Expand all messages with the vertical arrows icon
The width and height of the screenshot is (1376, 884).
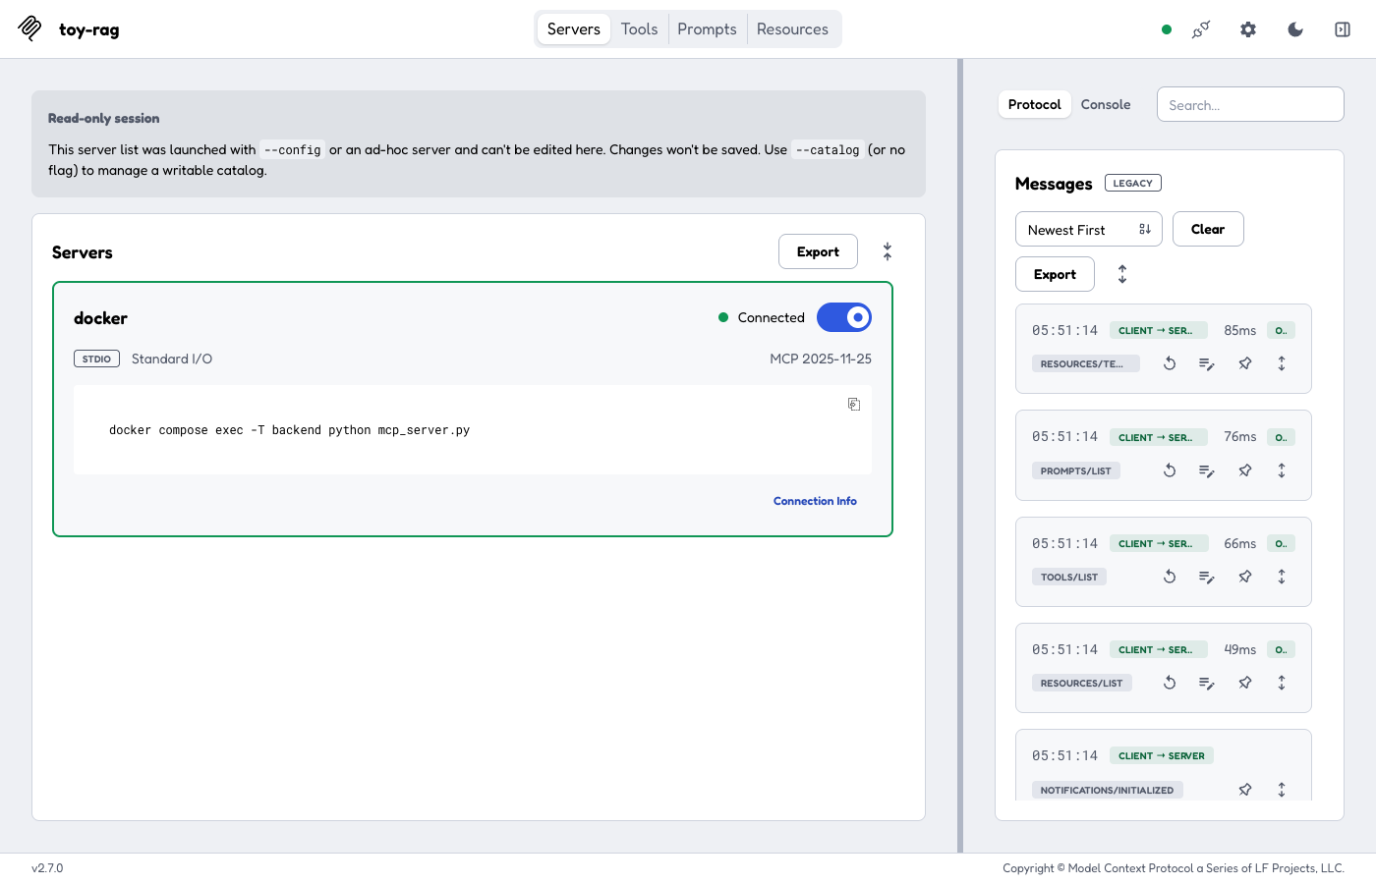click(1122, 274)
